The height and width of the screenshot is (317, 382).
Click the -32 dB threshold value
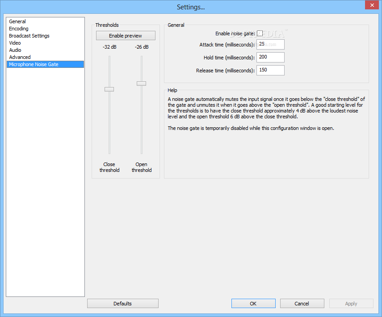point(109,47)
